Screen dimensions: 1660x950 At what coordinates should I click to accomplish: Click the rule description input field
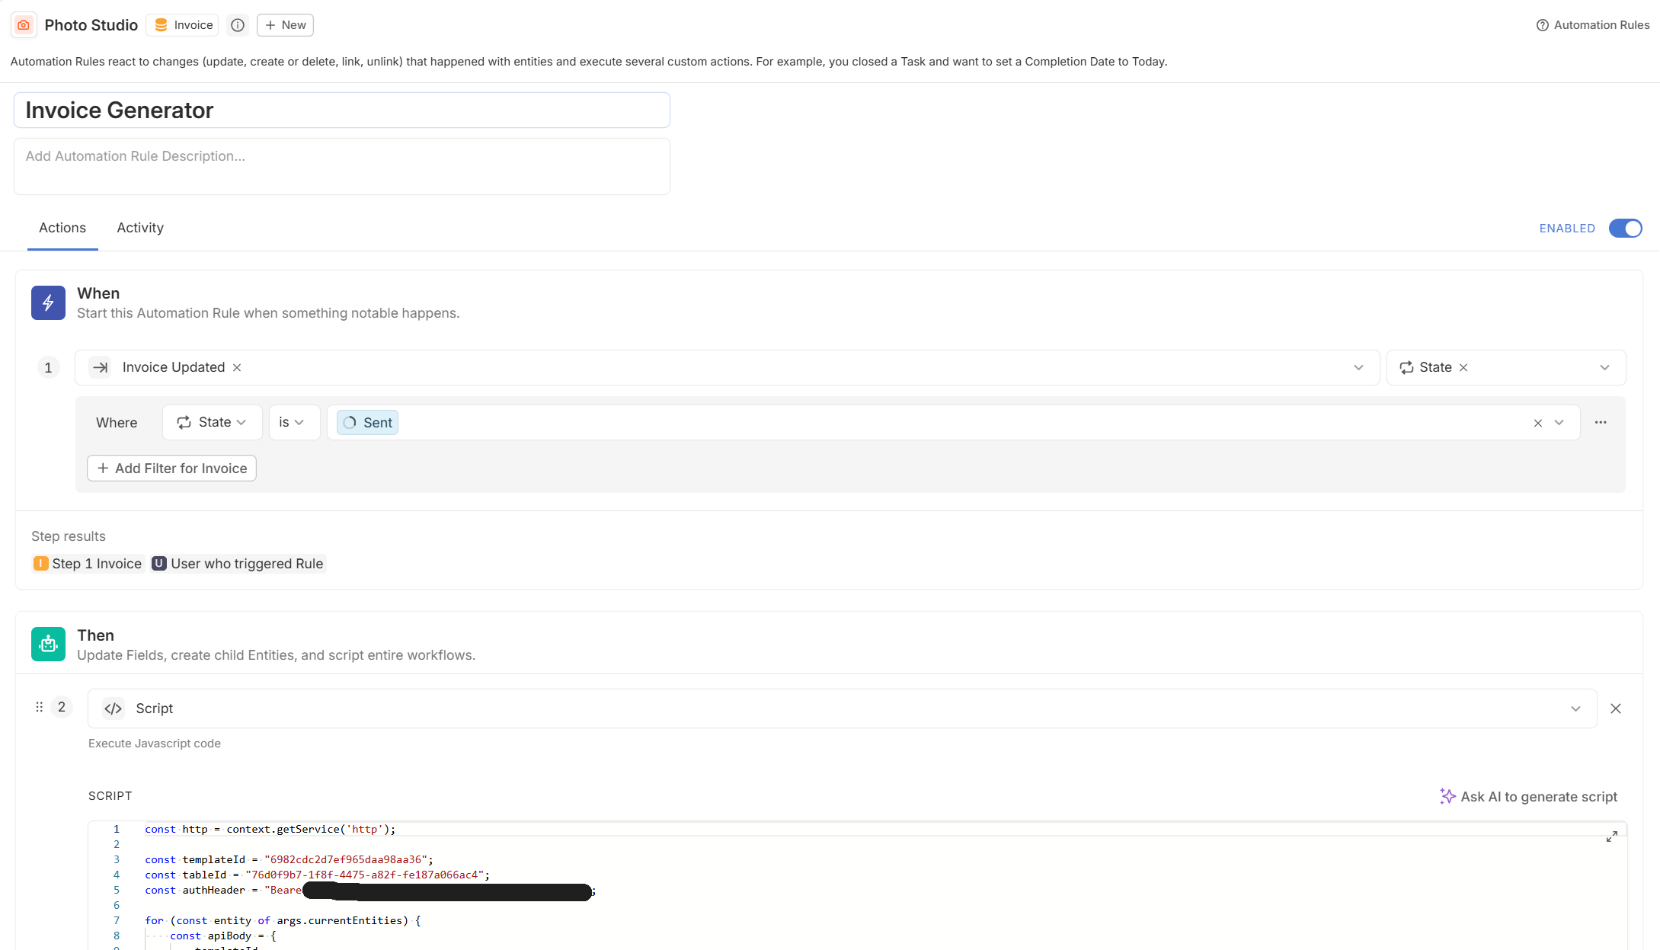click(341, 166)
